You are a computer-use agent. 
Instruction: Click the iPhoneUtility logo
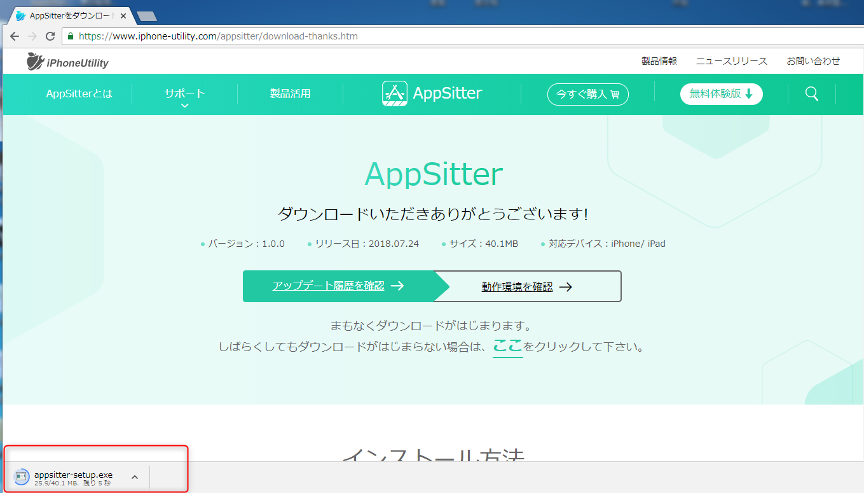pos(67,62)
